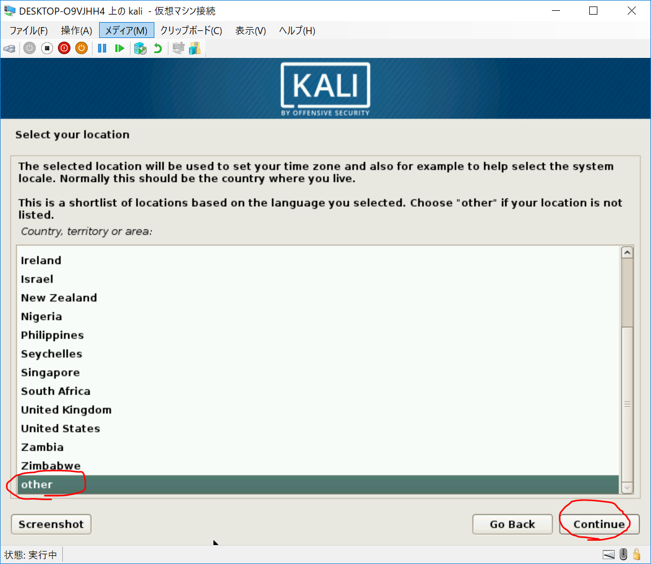
Task: Open the 表示(V) menu
Action: point(250,30)
